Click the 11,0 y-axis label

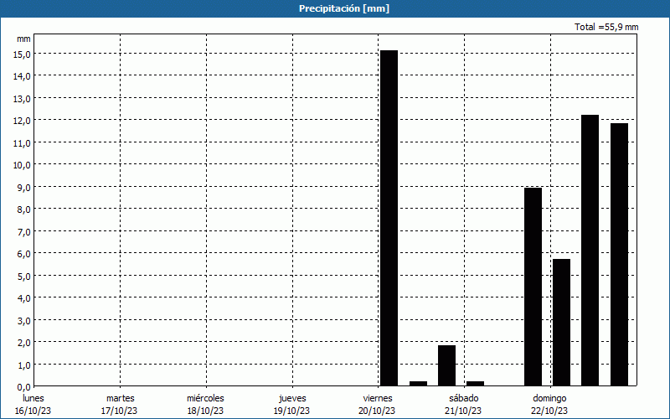coord(22,143)
